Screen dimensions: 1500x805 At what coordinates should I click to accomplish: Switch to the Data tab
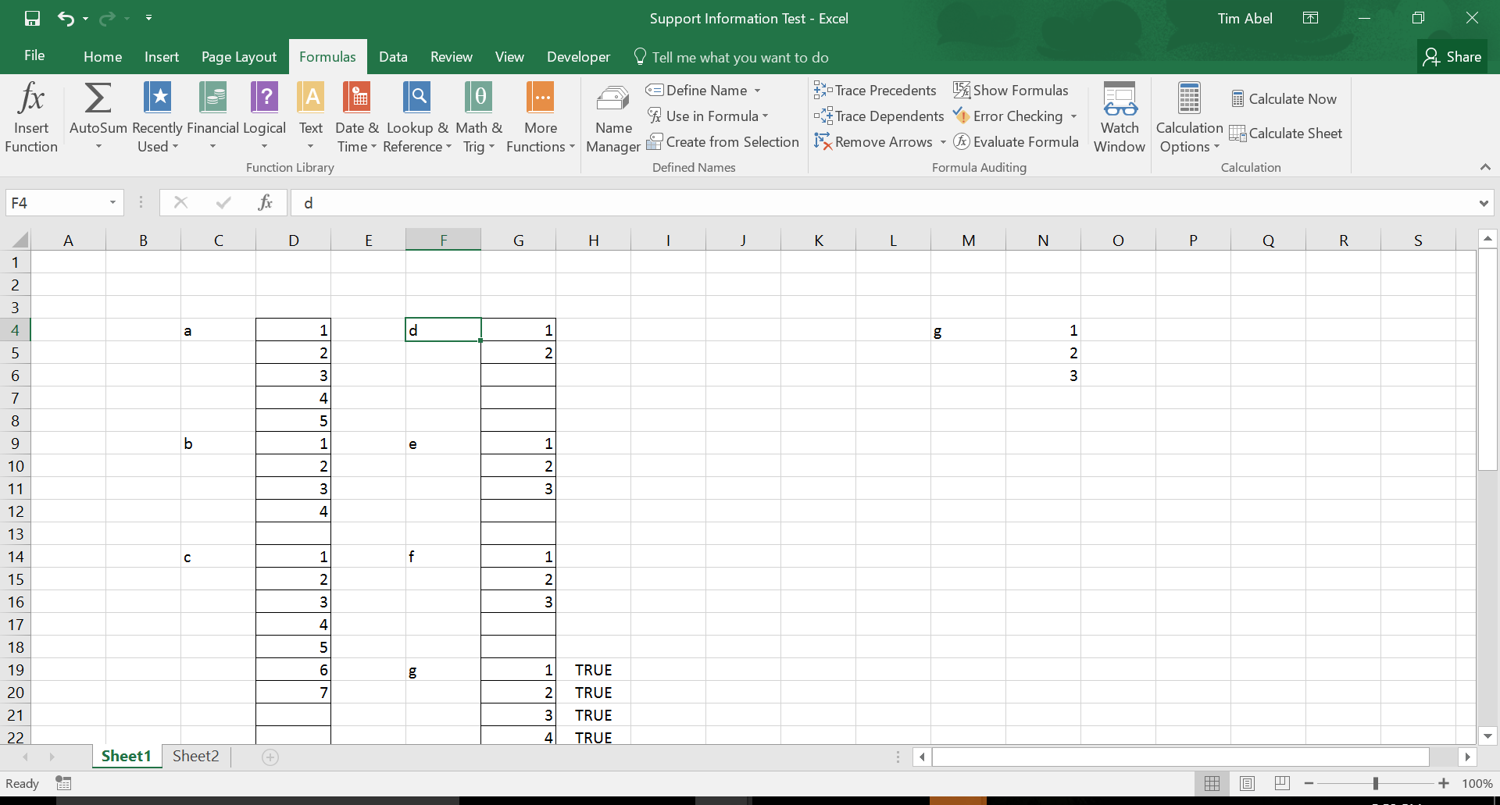[x=393, y=57]
